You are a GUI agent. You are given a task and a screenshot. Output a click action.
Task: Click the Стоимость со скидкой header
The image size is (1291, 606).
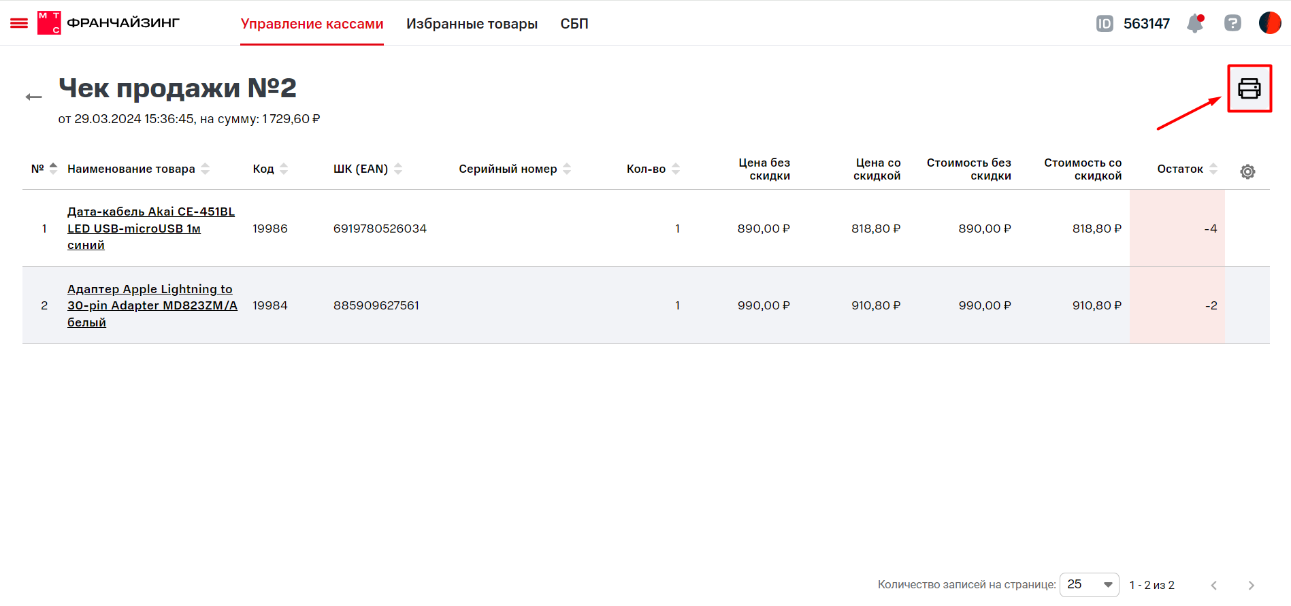click(1083, 169)
